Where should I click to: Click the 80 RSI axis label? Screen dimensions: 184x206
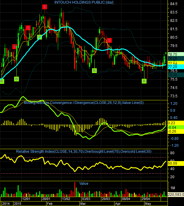172,153
